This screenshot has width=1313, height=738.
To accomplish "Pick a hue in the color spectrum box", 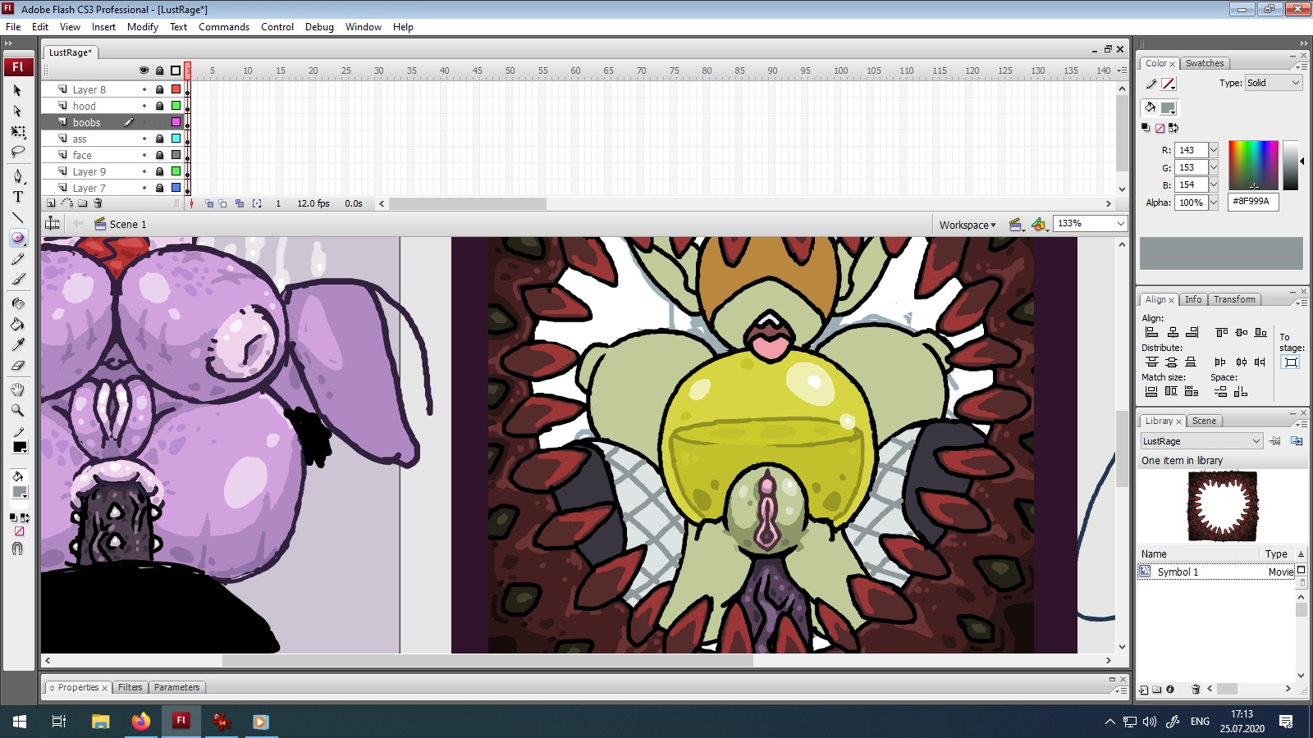I will 1253,165.
